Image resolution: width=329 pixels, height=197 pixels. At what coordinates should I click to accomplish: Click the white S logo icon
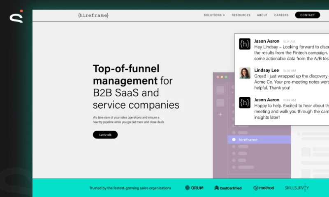[16, 17]
